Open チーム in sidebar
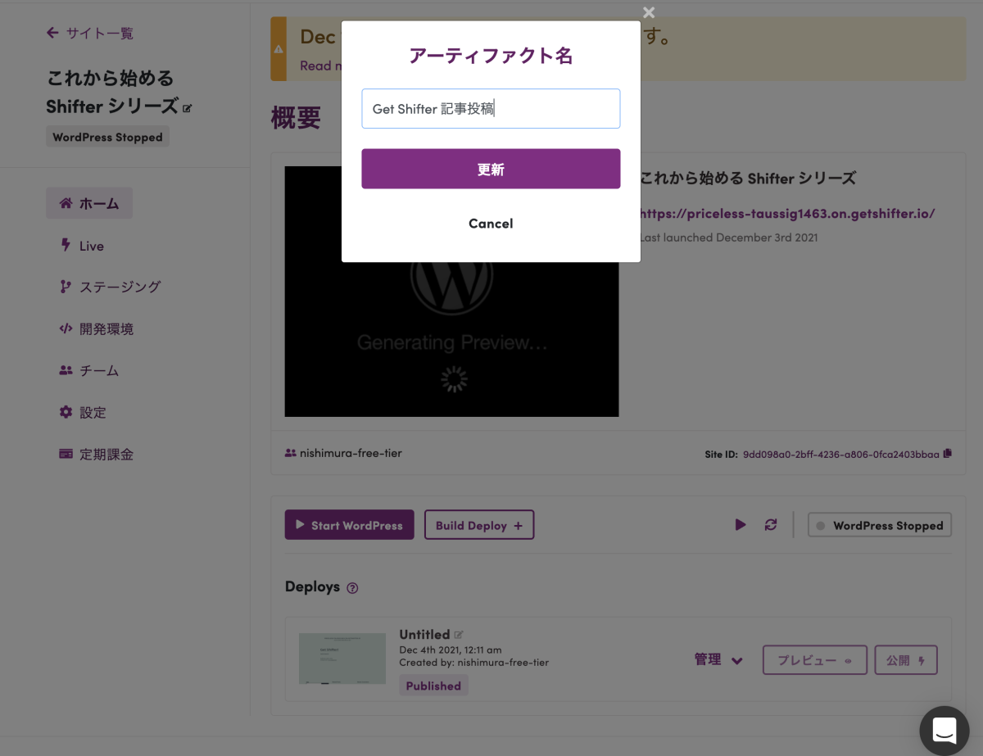Viewport: 983px width, 756px height. pos(89,371)
